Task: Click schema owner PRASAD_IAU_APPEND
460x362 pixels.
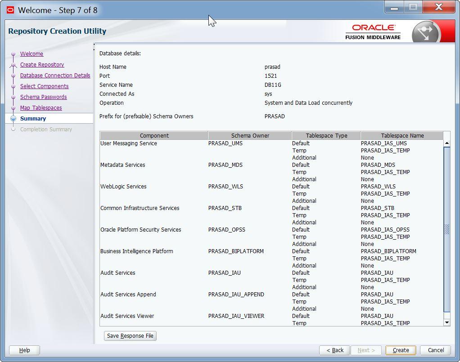Action: pyautogui.click(x=236, y=294)
